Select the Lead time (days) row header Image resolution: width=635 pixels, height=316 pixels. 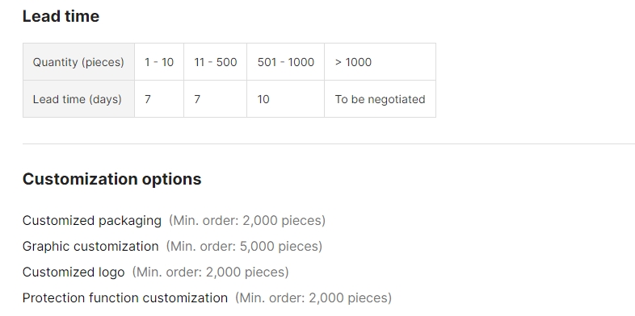point(78,99)
